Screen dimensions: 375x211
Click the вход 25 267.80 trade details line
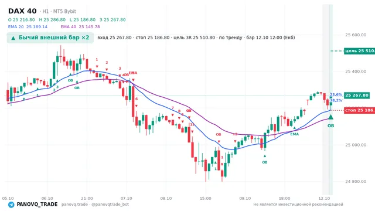pyautogui.click(x=196, y=38)
